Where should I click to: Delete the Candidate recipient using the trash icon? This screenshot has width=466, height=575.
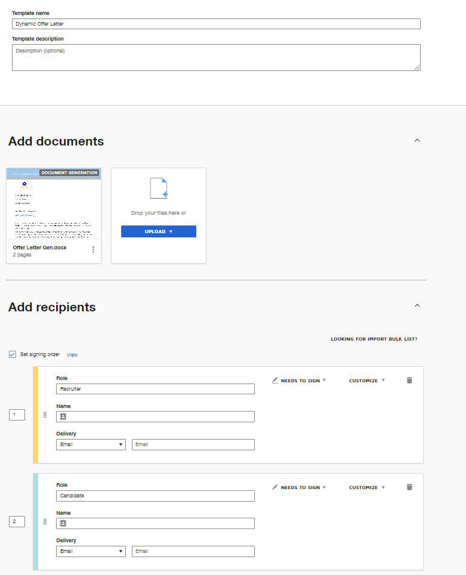click(409, 487)
